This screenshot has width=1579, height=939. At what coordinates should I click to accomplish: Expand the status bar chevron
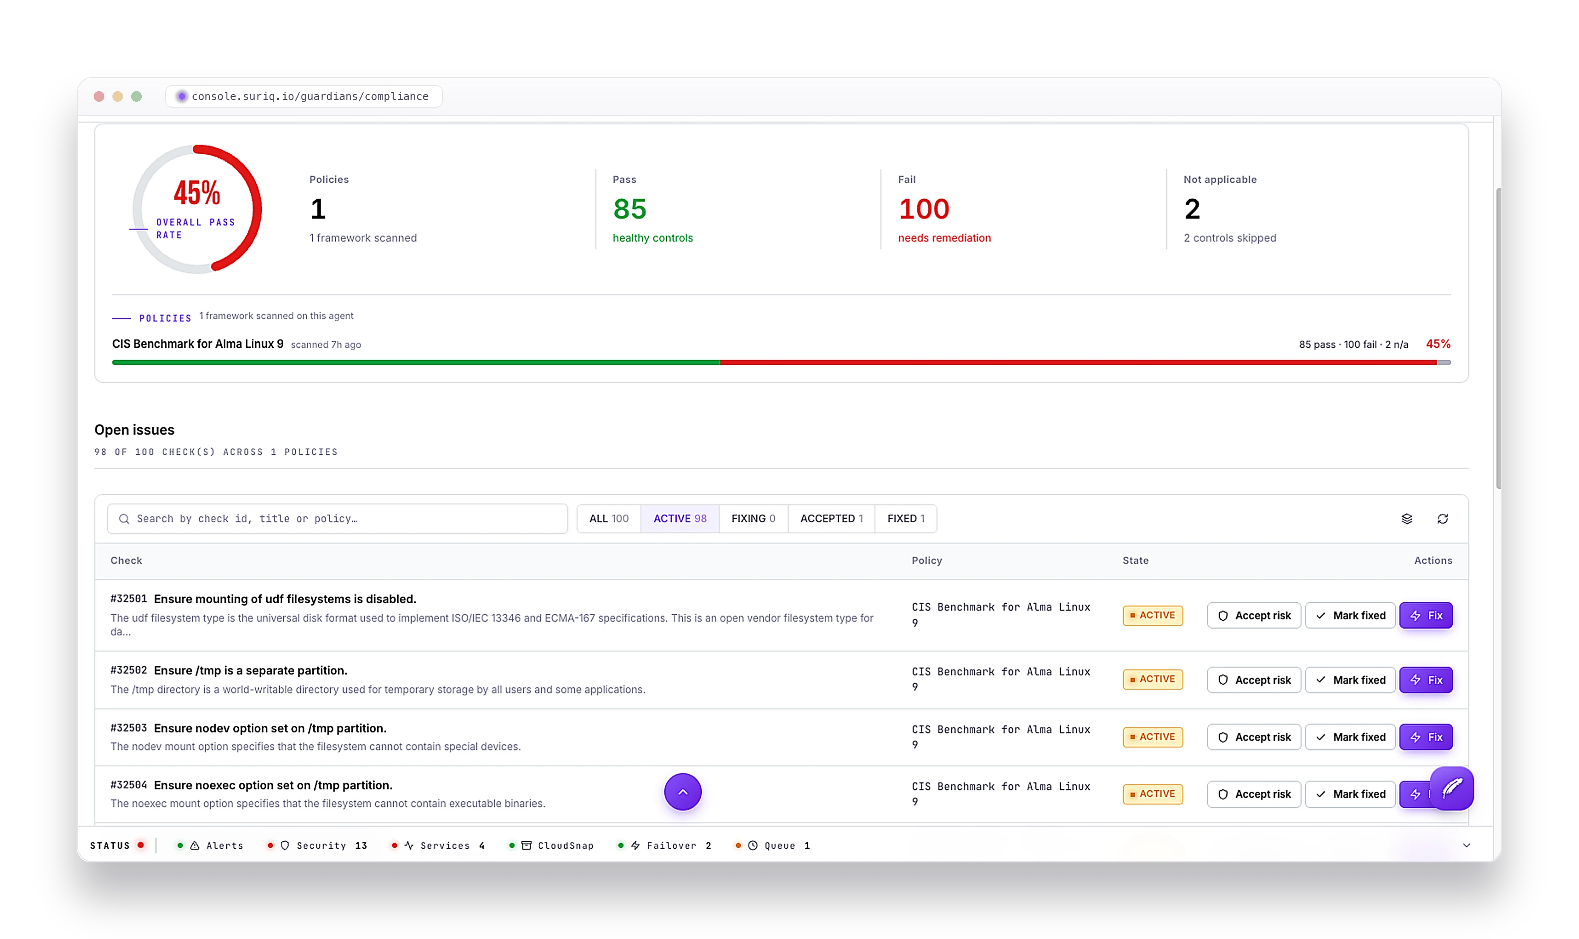tap(1466, 845)
